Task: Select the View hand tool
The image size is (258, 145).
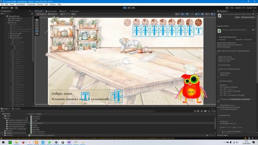Action: tap(37, 20)
